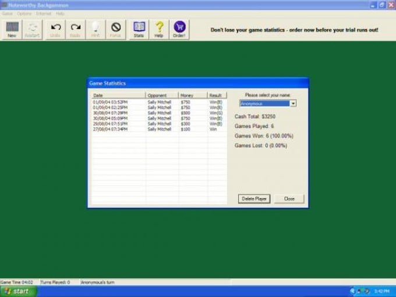Click the Anonymous's turn status entry
This screenshot has width=396, height=297.
(97, 282)
